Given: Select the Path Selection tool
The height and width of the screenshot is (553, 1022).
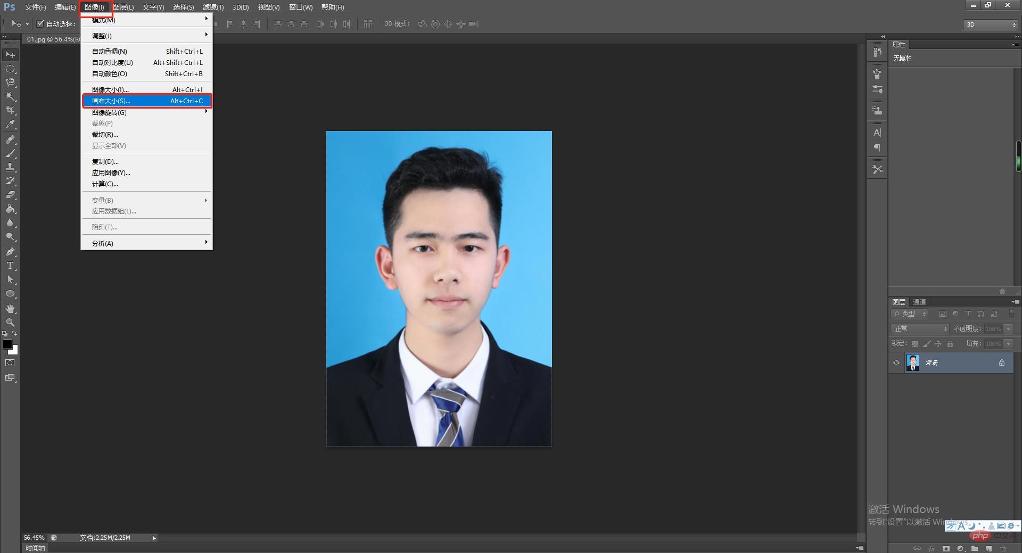Looking at the screenshot, I should tap(10, 279).
